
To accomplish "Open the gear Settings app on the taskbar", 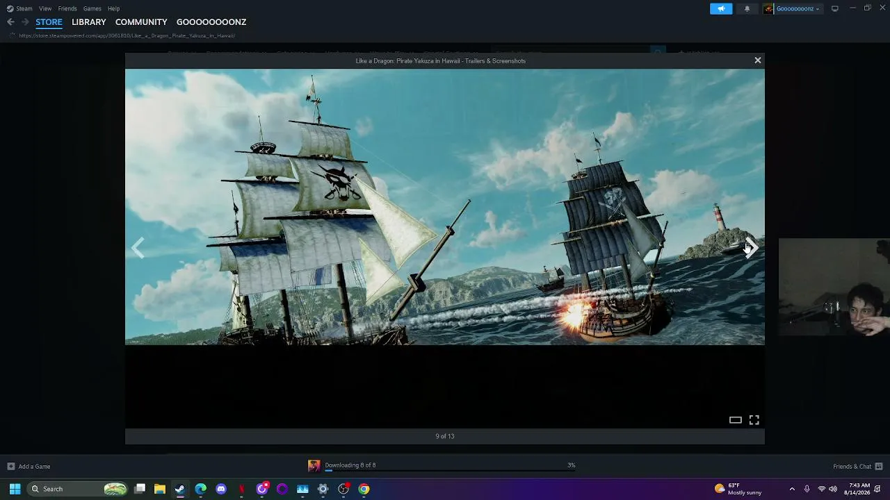I will [x=323, y=489].
